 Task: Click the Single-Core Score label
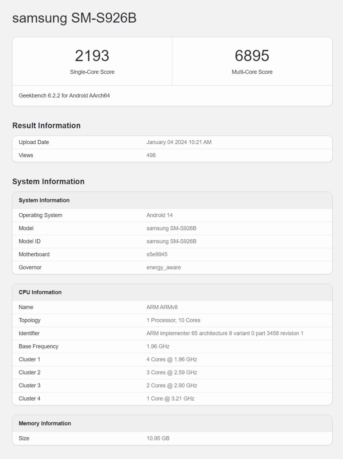tap(92, 72)
